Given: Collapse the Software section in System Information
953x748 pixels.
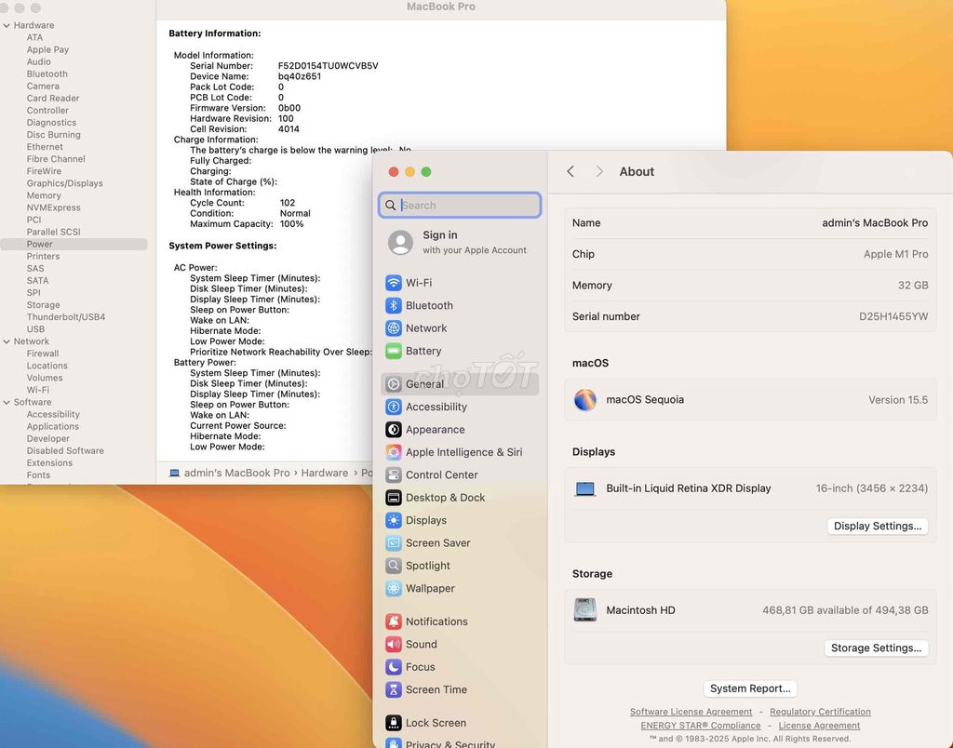Looking at the screenshot, I should [x=7, y=402].
